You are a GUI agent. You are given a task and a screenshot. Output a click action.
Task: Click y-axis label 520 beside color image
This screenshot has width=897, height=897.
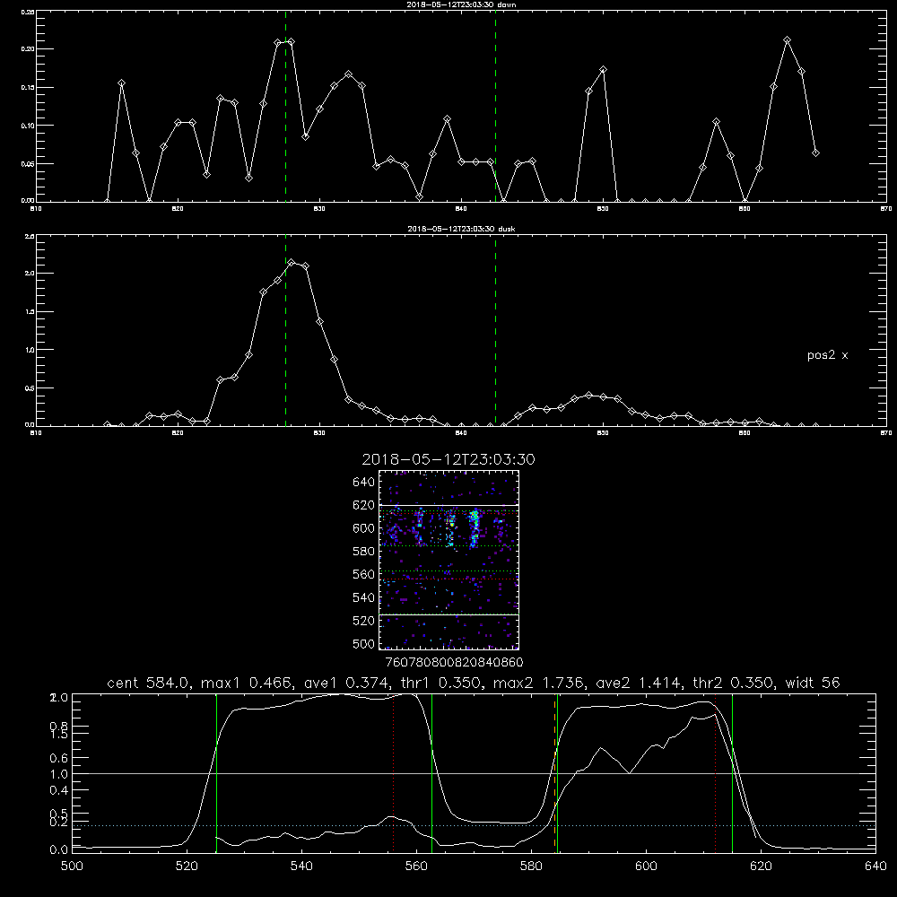coord(364,621)
